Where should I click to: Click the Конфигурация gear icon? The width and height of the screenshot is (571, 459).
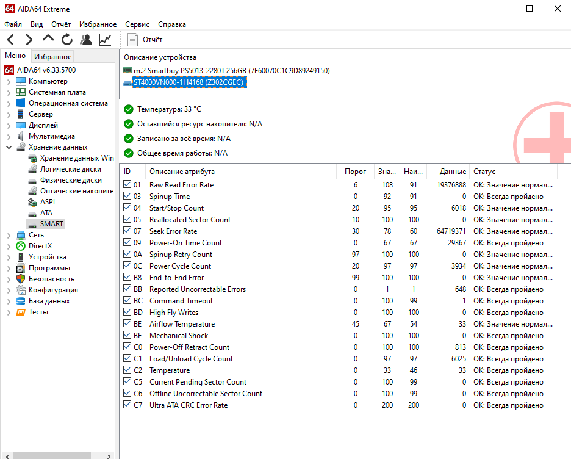pos(21,290)
